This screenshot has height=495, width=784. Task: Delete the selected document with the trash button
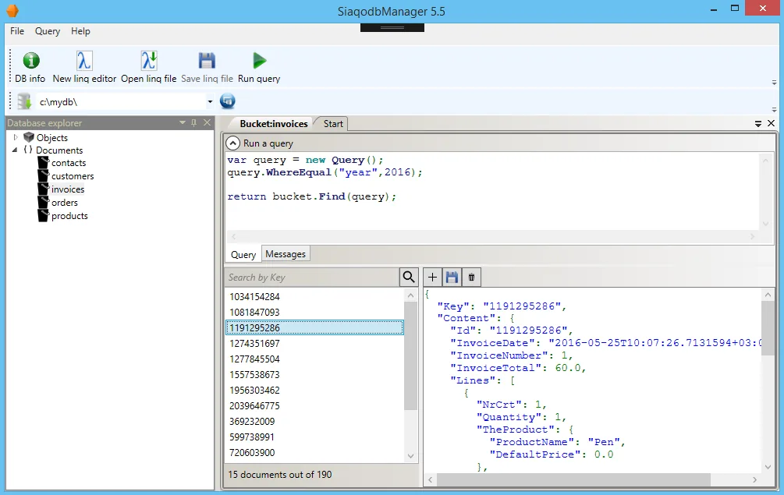pyautogui.click(x=471, y=278)
